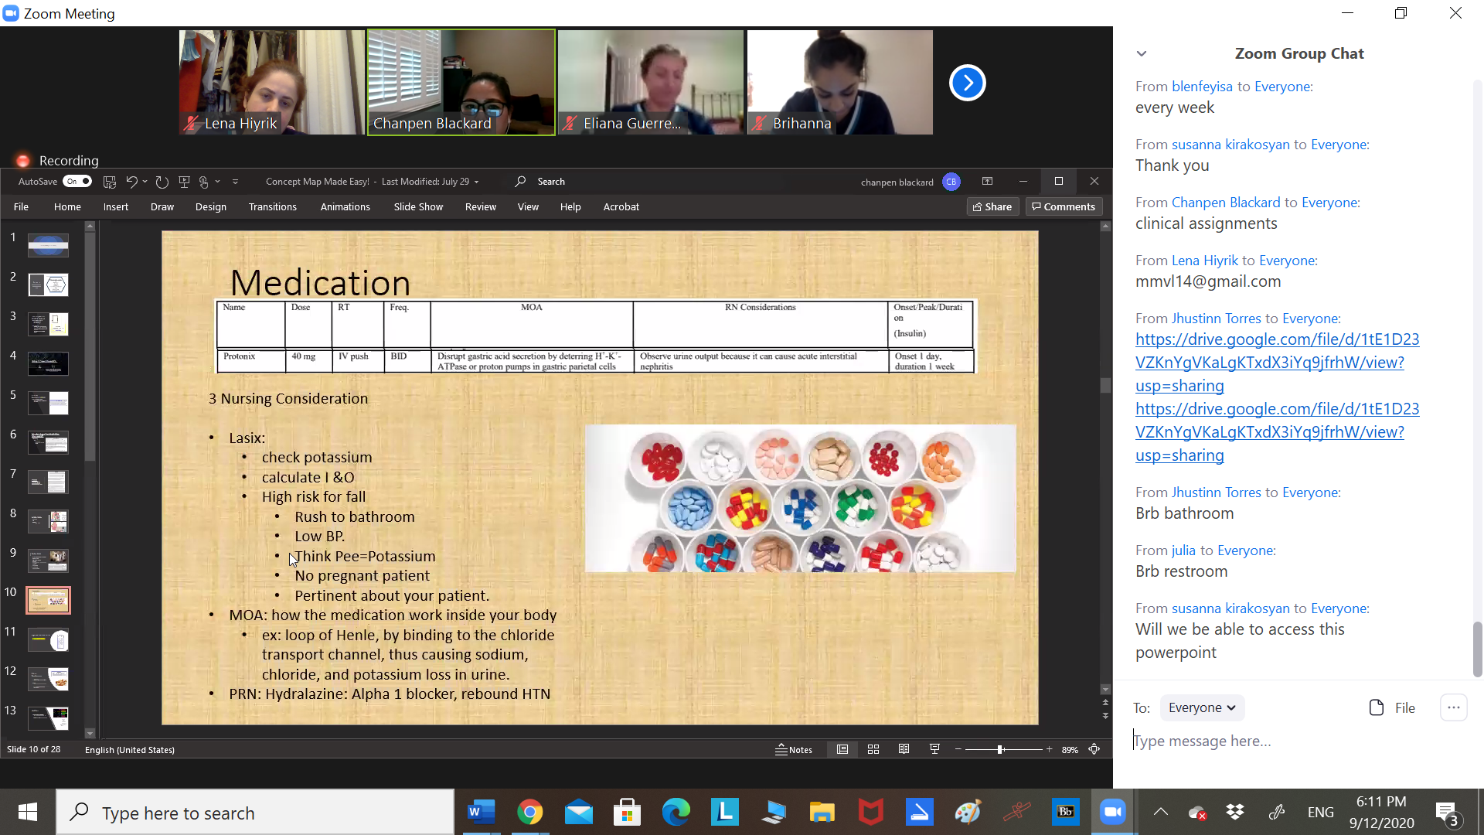The image size is (1484, 835).
Task: Open second Google Drive link in chat
Action: pos(1277,431)
